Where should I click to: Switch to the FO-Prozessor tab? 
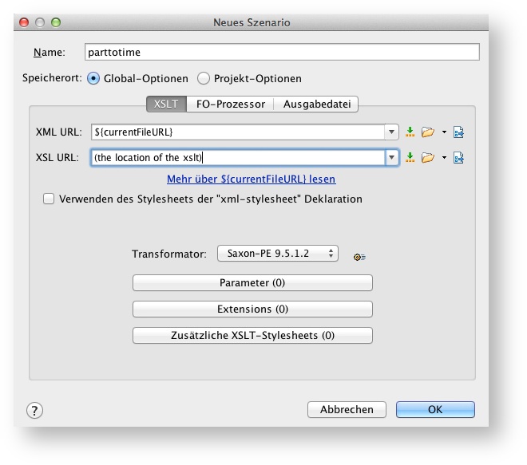tap(230, 104)
